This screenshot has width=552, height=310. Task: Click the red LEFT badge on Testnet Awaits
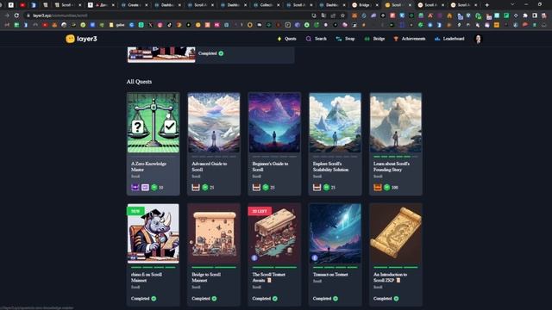[260, 211]
